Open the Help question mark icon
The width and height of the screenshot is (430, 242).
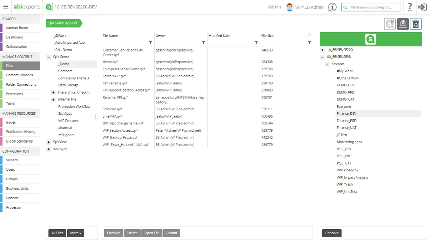410,7
